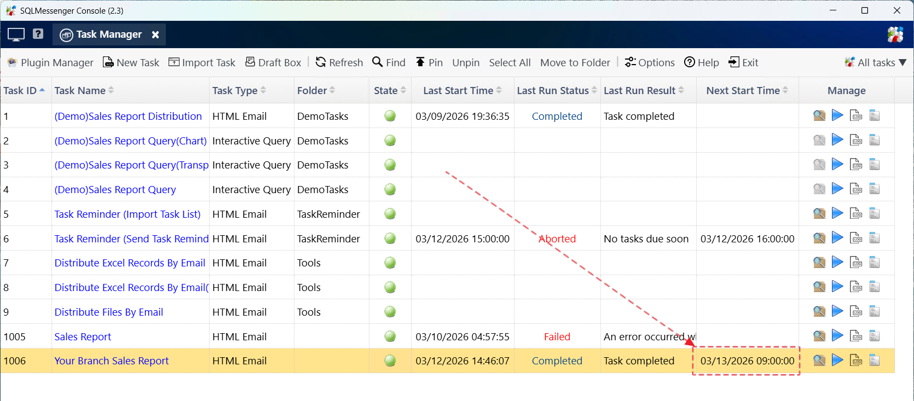
Task: Open the menu icon for (Demo)Sales Report Distribution
Action: (x=875, y=115)
